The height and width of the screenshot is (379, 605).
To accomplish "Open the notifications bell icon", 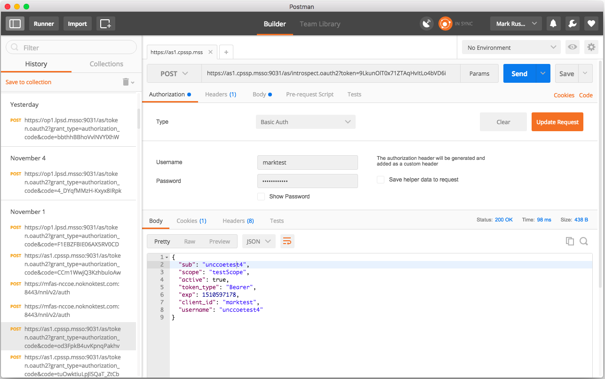I will point(553,24).
